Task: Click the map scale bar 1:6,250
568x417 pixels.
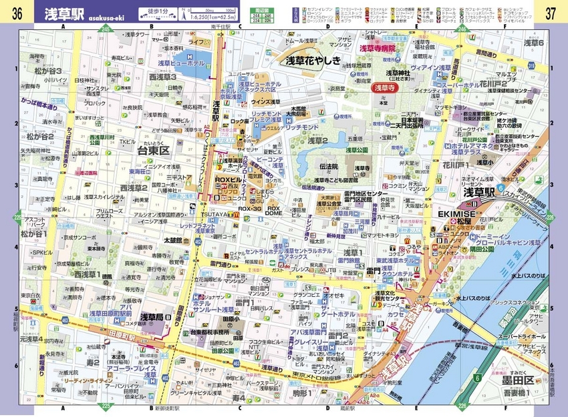Action: pyautogui.click(x=213, y=14)
